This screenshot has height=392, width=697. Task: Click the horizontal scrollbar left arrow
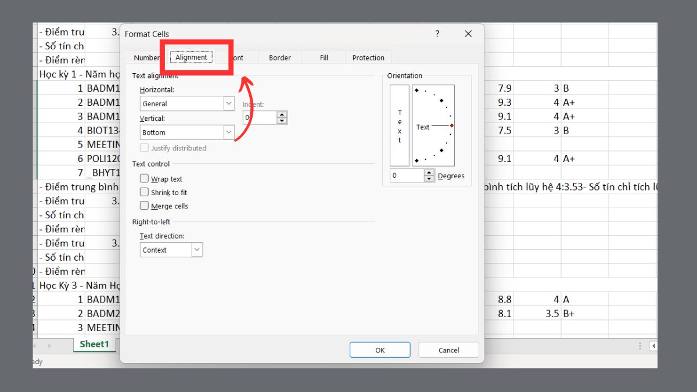click(x=653, y=346)
